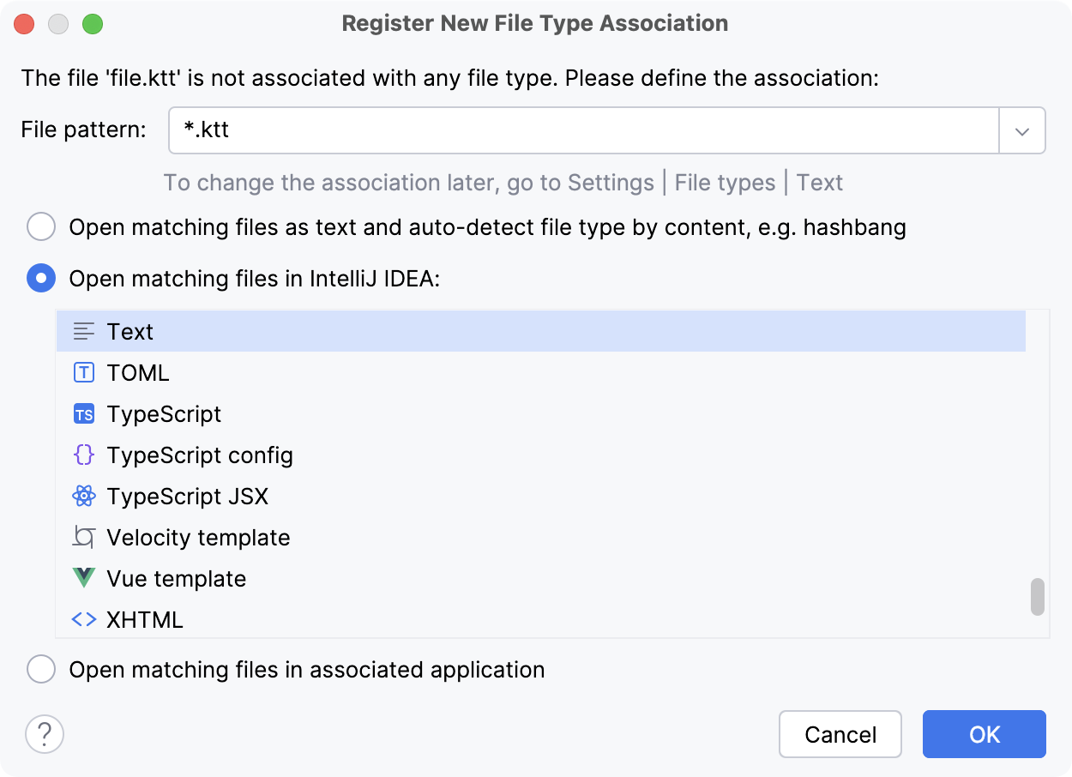The width and height of the screenshot is (1072, 777).
Task: Select the TypeScript icon
Action: [x=83, y=413]
